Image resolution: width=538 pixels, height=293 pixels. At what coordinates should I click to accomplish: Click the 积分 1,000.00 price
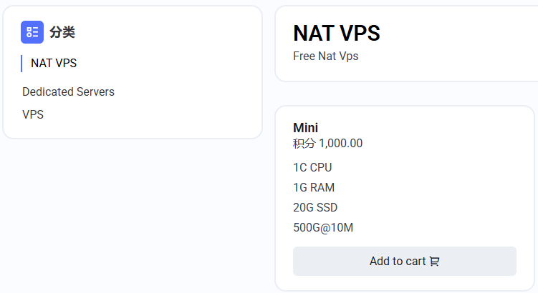(327, 143)
